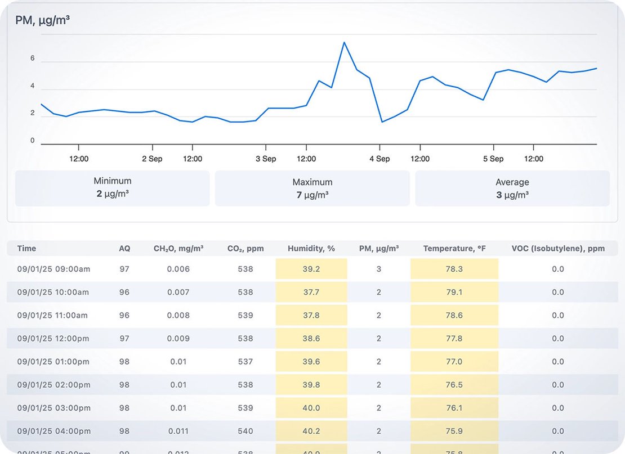Click the VOC (Isobutylene), ppm column header
The image size is (625, 454).
558,248
